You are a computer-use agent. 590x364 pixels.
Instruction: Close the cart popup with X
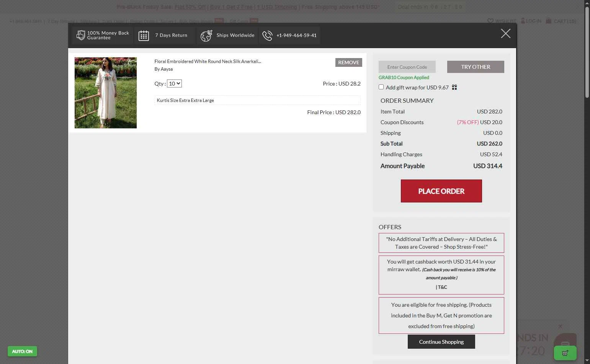pyautogui.click(x=505, y=34)
